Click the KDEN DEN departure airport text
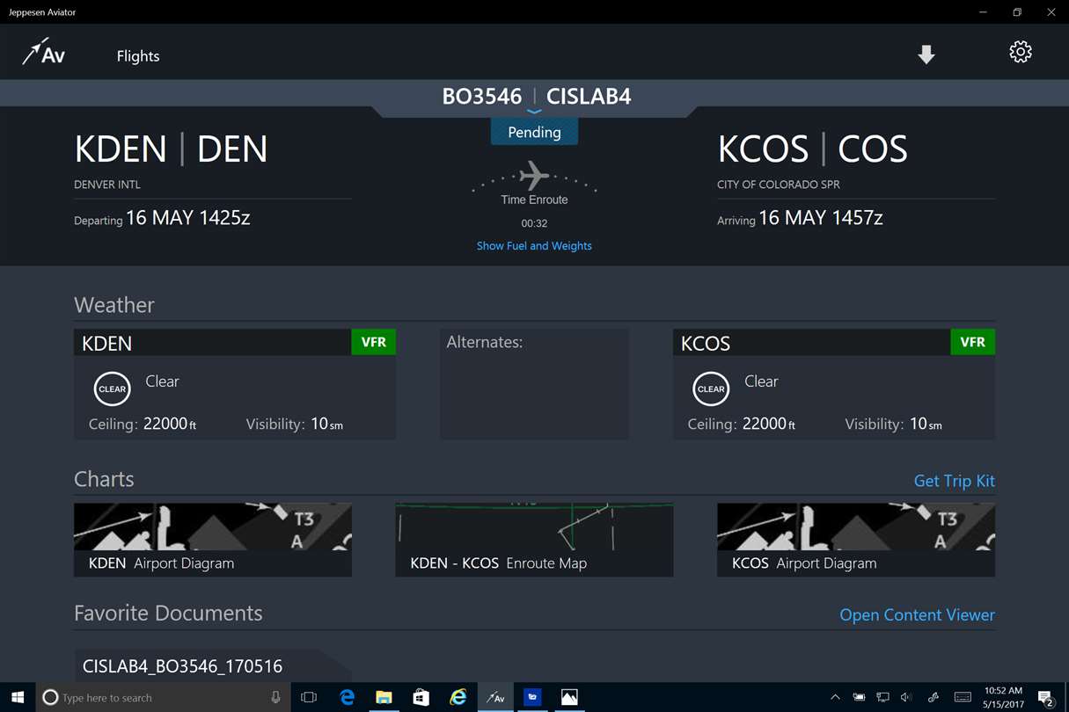Viewport: 1069px width, 712px height. 171,149
